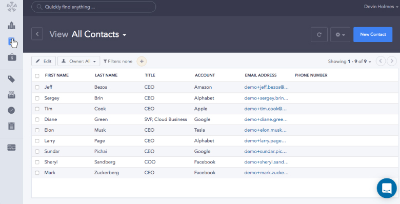Open the price tag icon in sidebar

coord(11,79)
